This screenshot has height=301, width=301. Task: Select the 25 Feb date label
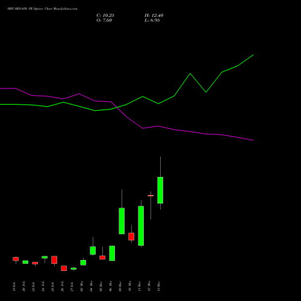coord(53,287)
